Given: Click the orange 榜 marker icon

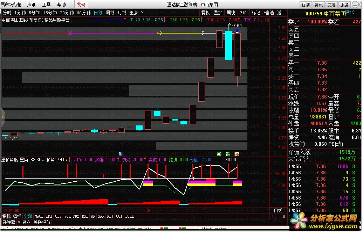Looking at the screenshot, I should [x=237, y=154].
